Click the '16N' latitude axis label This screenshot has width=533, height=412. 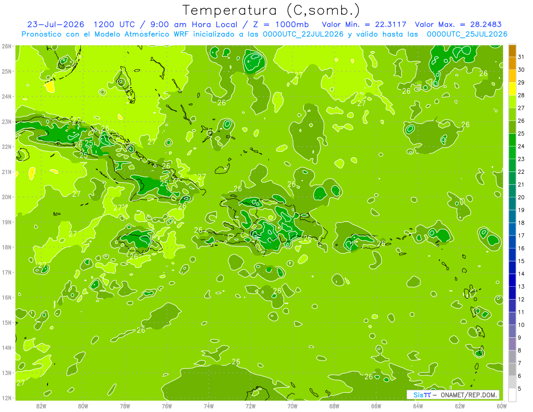7,297
